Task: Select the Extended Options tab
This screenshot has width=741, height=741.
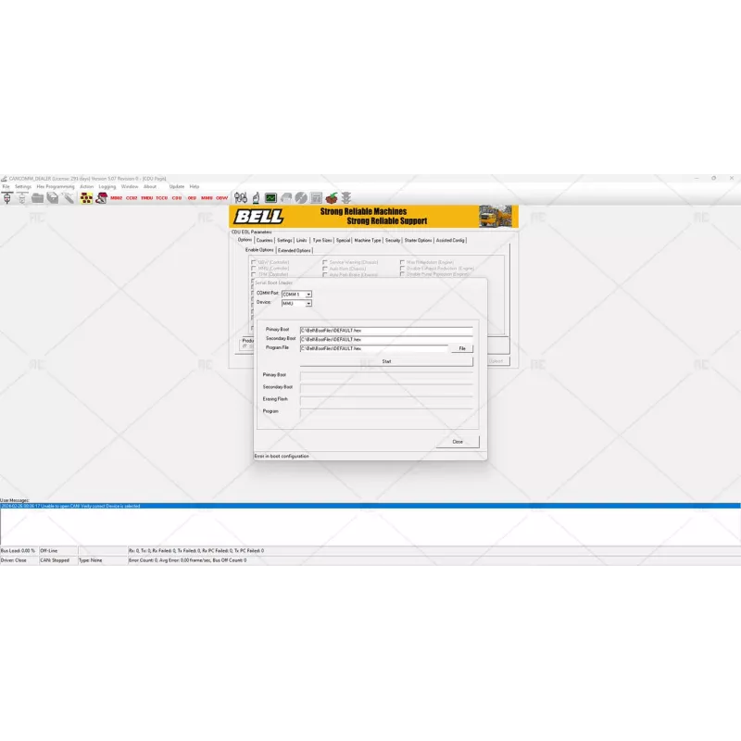Action: [295, 248]
